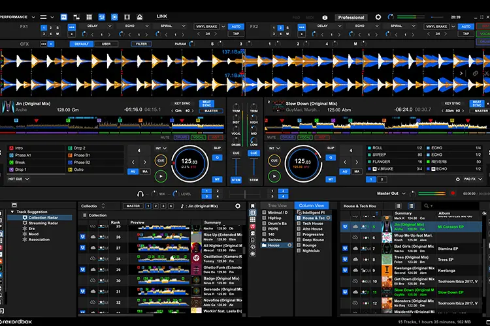This screenshot has height=326, width=490.
Task: Select deck 2 tab in collection header
Action: tap(155, 206)
